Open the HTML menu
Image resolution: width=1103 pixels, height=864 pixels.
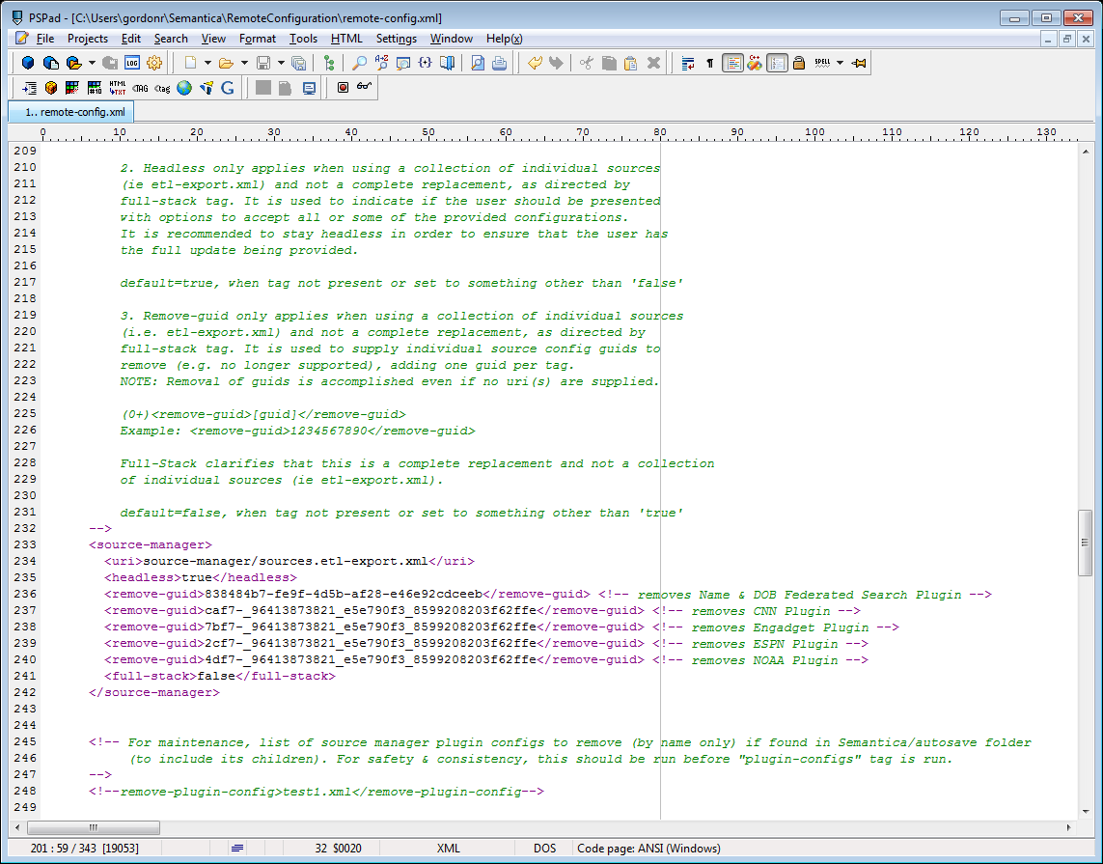[346, 39]
